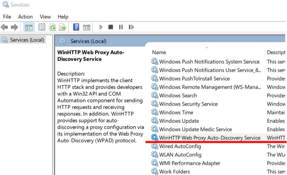Image resolution: width=287 pixels, height=175 pixels.
Task: Click the Back arrow toolbar button
Action: coord(4,27)
